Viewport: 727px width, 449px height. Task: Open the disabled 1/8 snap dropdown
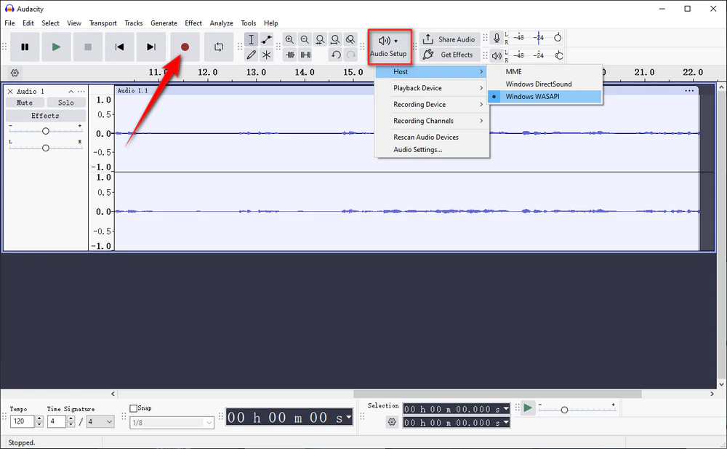point(172,423)
